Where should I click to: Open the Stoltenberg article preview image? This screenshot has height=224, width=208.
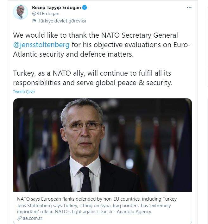tap(103, 145)
